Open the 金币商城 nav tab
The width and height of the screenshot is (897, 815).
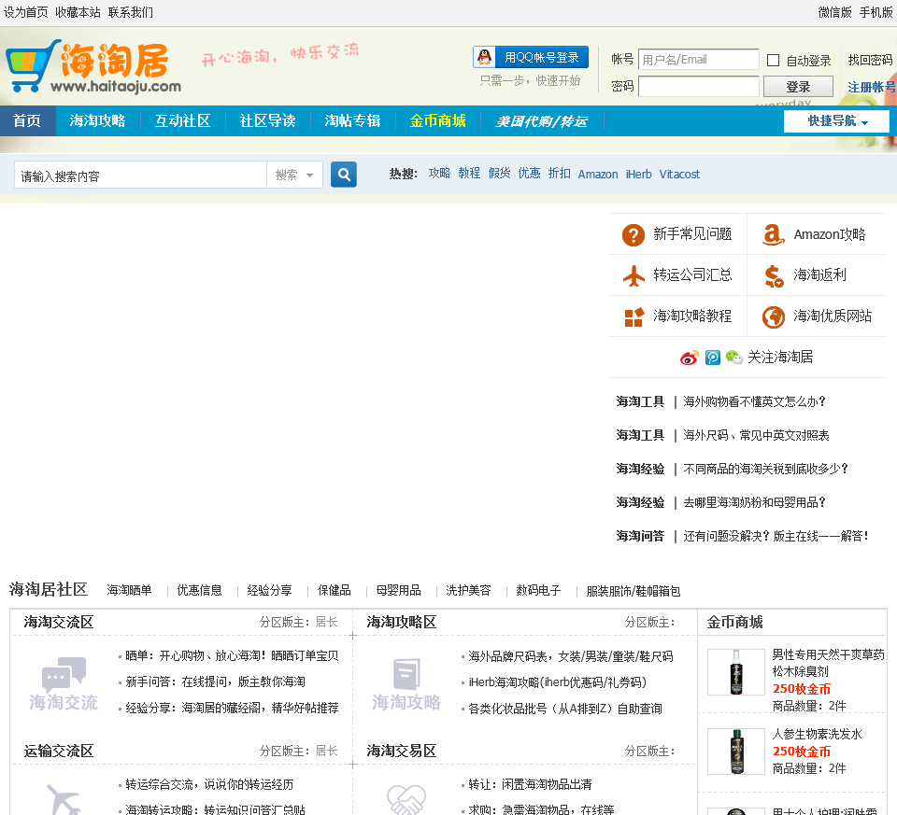click(437, 120)
